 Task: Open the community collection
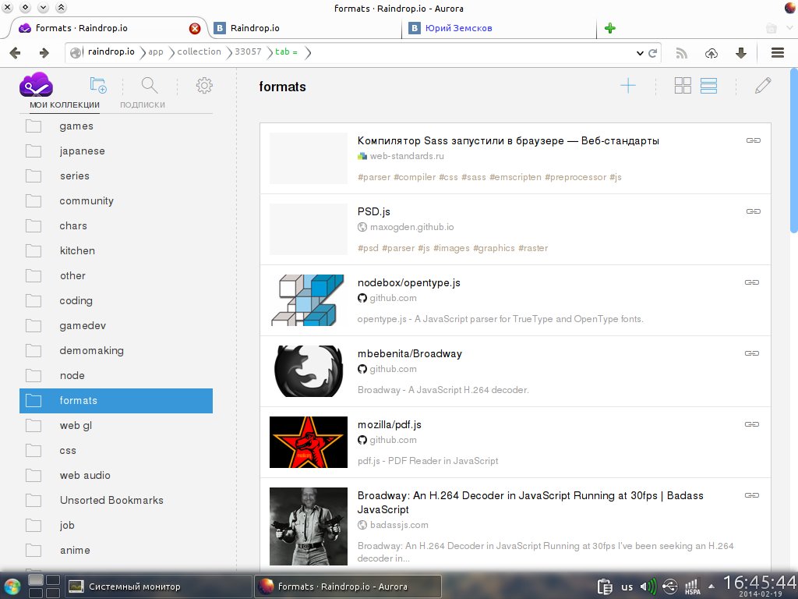(x=116, y=200)
